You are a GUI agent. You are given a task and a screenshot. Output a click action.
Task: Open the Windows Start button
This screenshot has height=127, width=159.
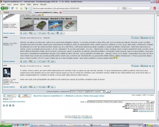click(6, 125)
